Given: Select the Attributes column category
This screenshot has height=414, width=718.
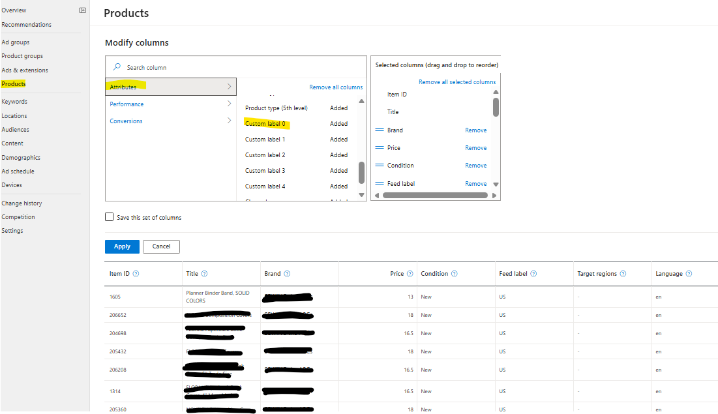Looking at the screenshot, I should coord(171,87).
